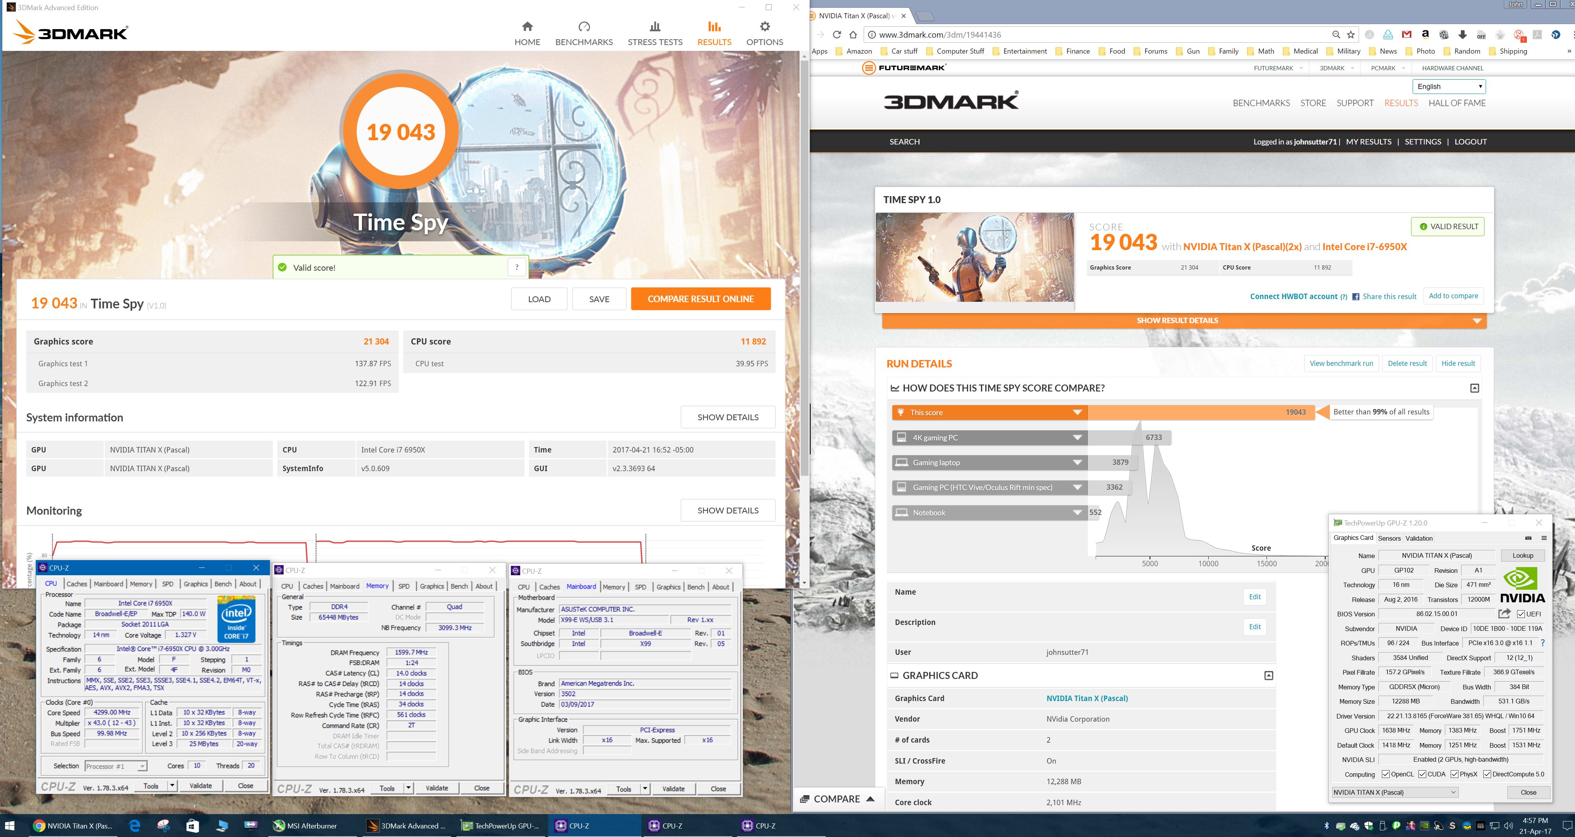Open the CPU-Z Processor #1 selection dropdown
1575x837 pixels.
(x=115, y=766)
